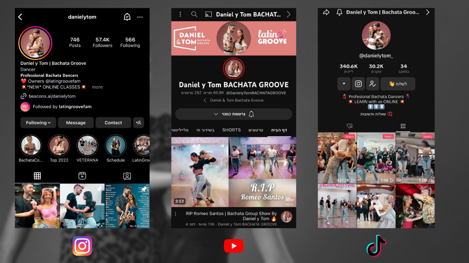
Task: Toggle TikTok notifications bell at top
Action: tap(339, 12)
